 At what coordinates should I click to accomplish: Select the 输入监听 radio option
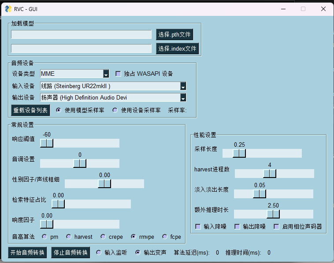pyautogui.click(x=99, y=252)
